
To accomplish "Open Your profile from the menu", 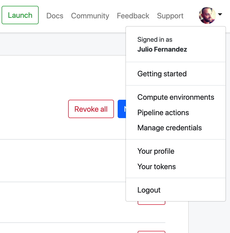I will [x=156, y=151].
